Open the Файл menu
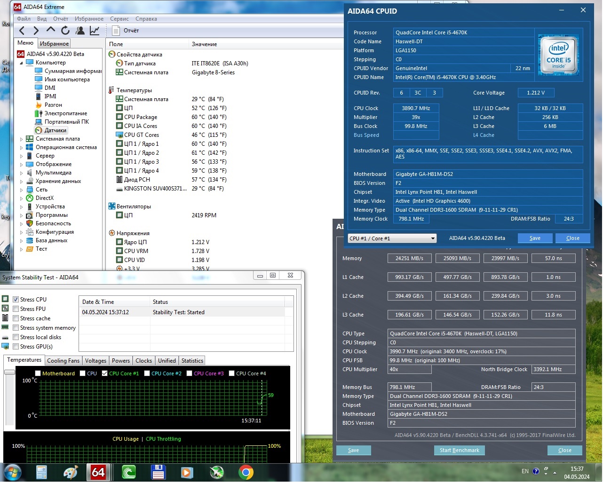The width and height of the screenshot is (603, 484). pos(24,19)
